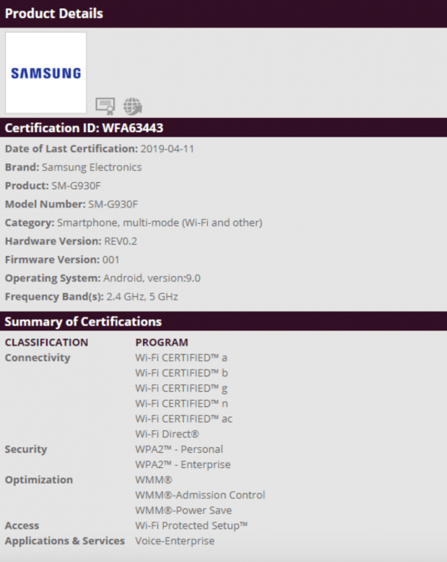Click the WPA2 Personal entry
Viewport: 447px width, 562px height.
click(179, 449)
